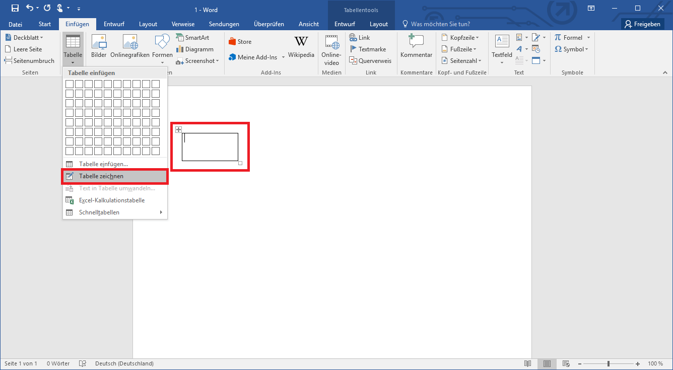
Task: Expand Schnelltabellen submenu arrow
Action: (161, 212)
